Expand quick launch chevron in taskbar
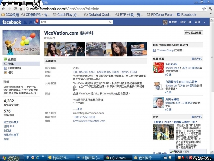 (43, 156)
